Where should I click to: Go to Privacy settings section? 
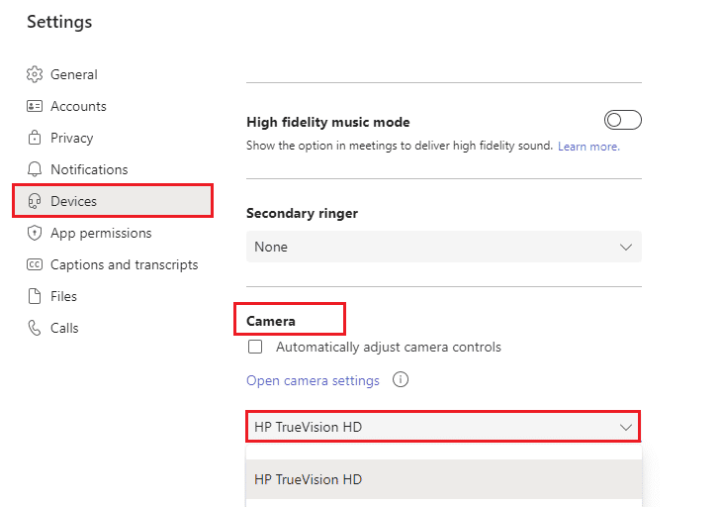71,138
